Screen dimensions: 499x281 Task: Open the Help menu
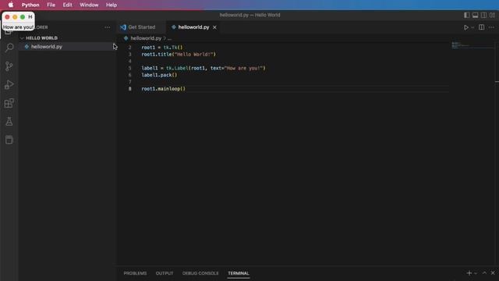[x=111, y=5]
